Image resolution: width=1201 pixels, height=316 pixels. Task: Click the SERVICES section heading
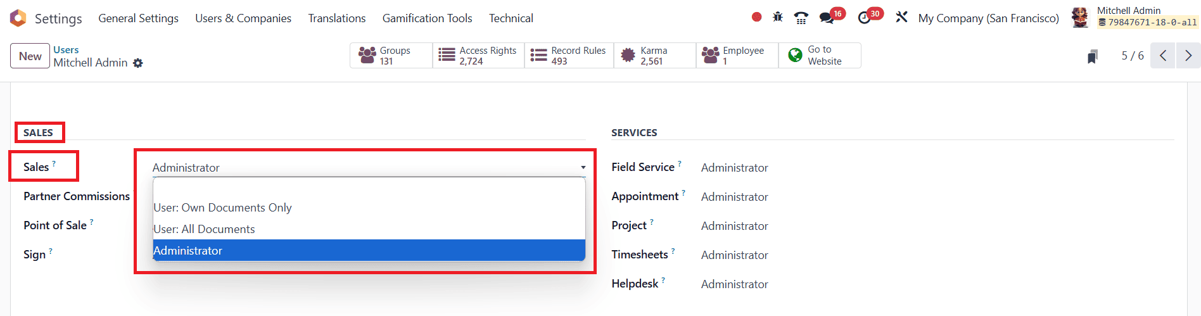tap(634, 132)
